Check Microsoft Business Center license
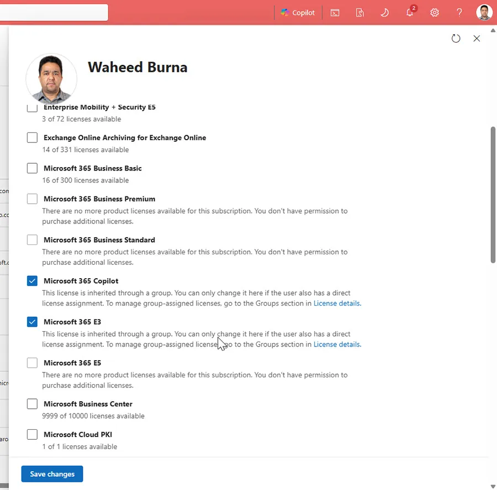Image resolution: width=497 pixels, height=490 pixels. click(32, 404)
